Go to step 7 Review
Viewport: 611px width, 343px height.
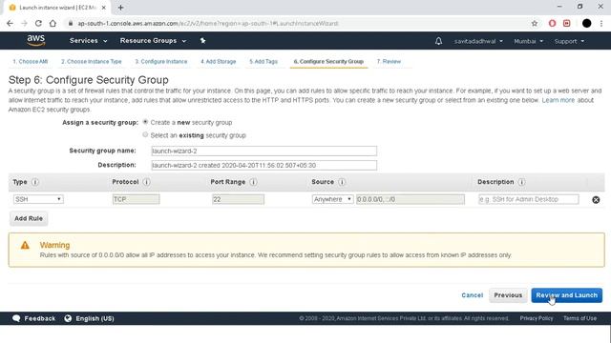(x=389, y=61)
